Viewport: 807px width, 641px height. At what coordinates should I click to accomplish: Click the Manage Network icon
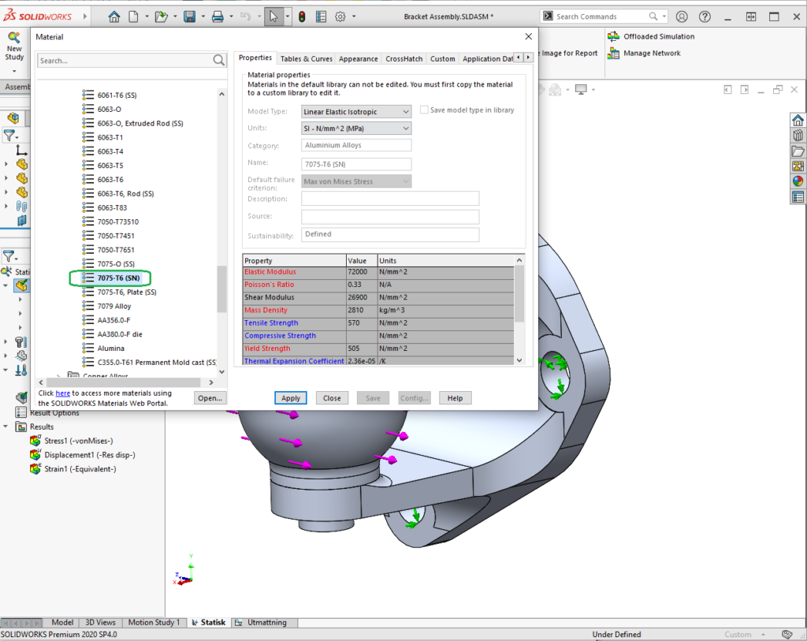point(613,54)
